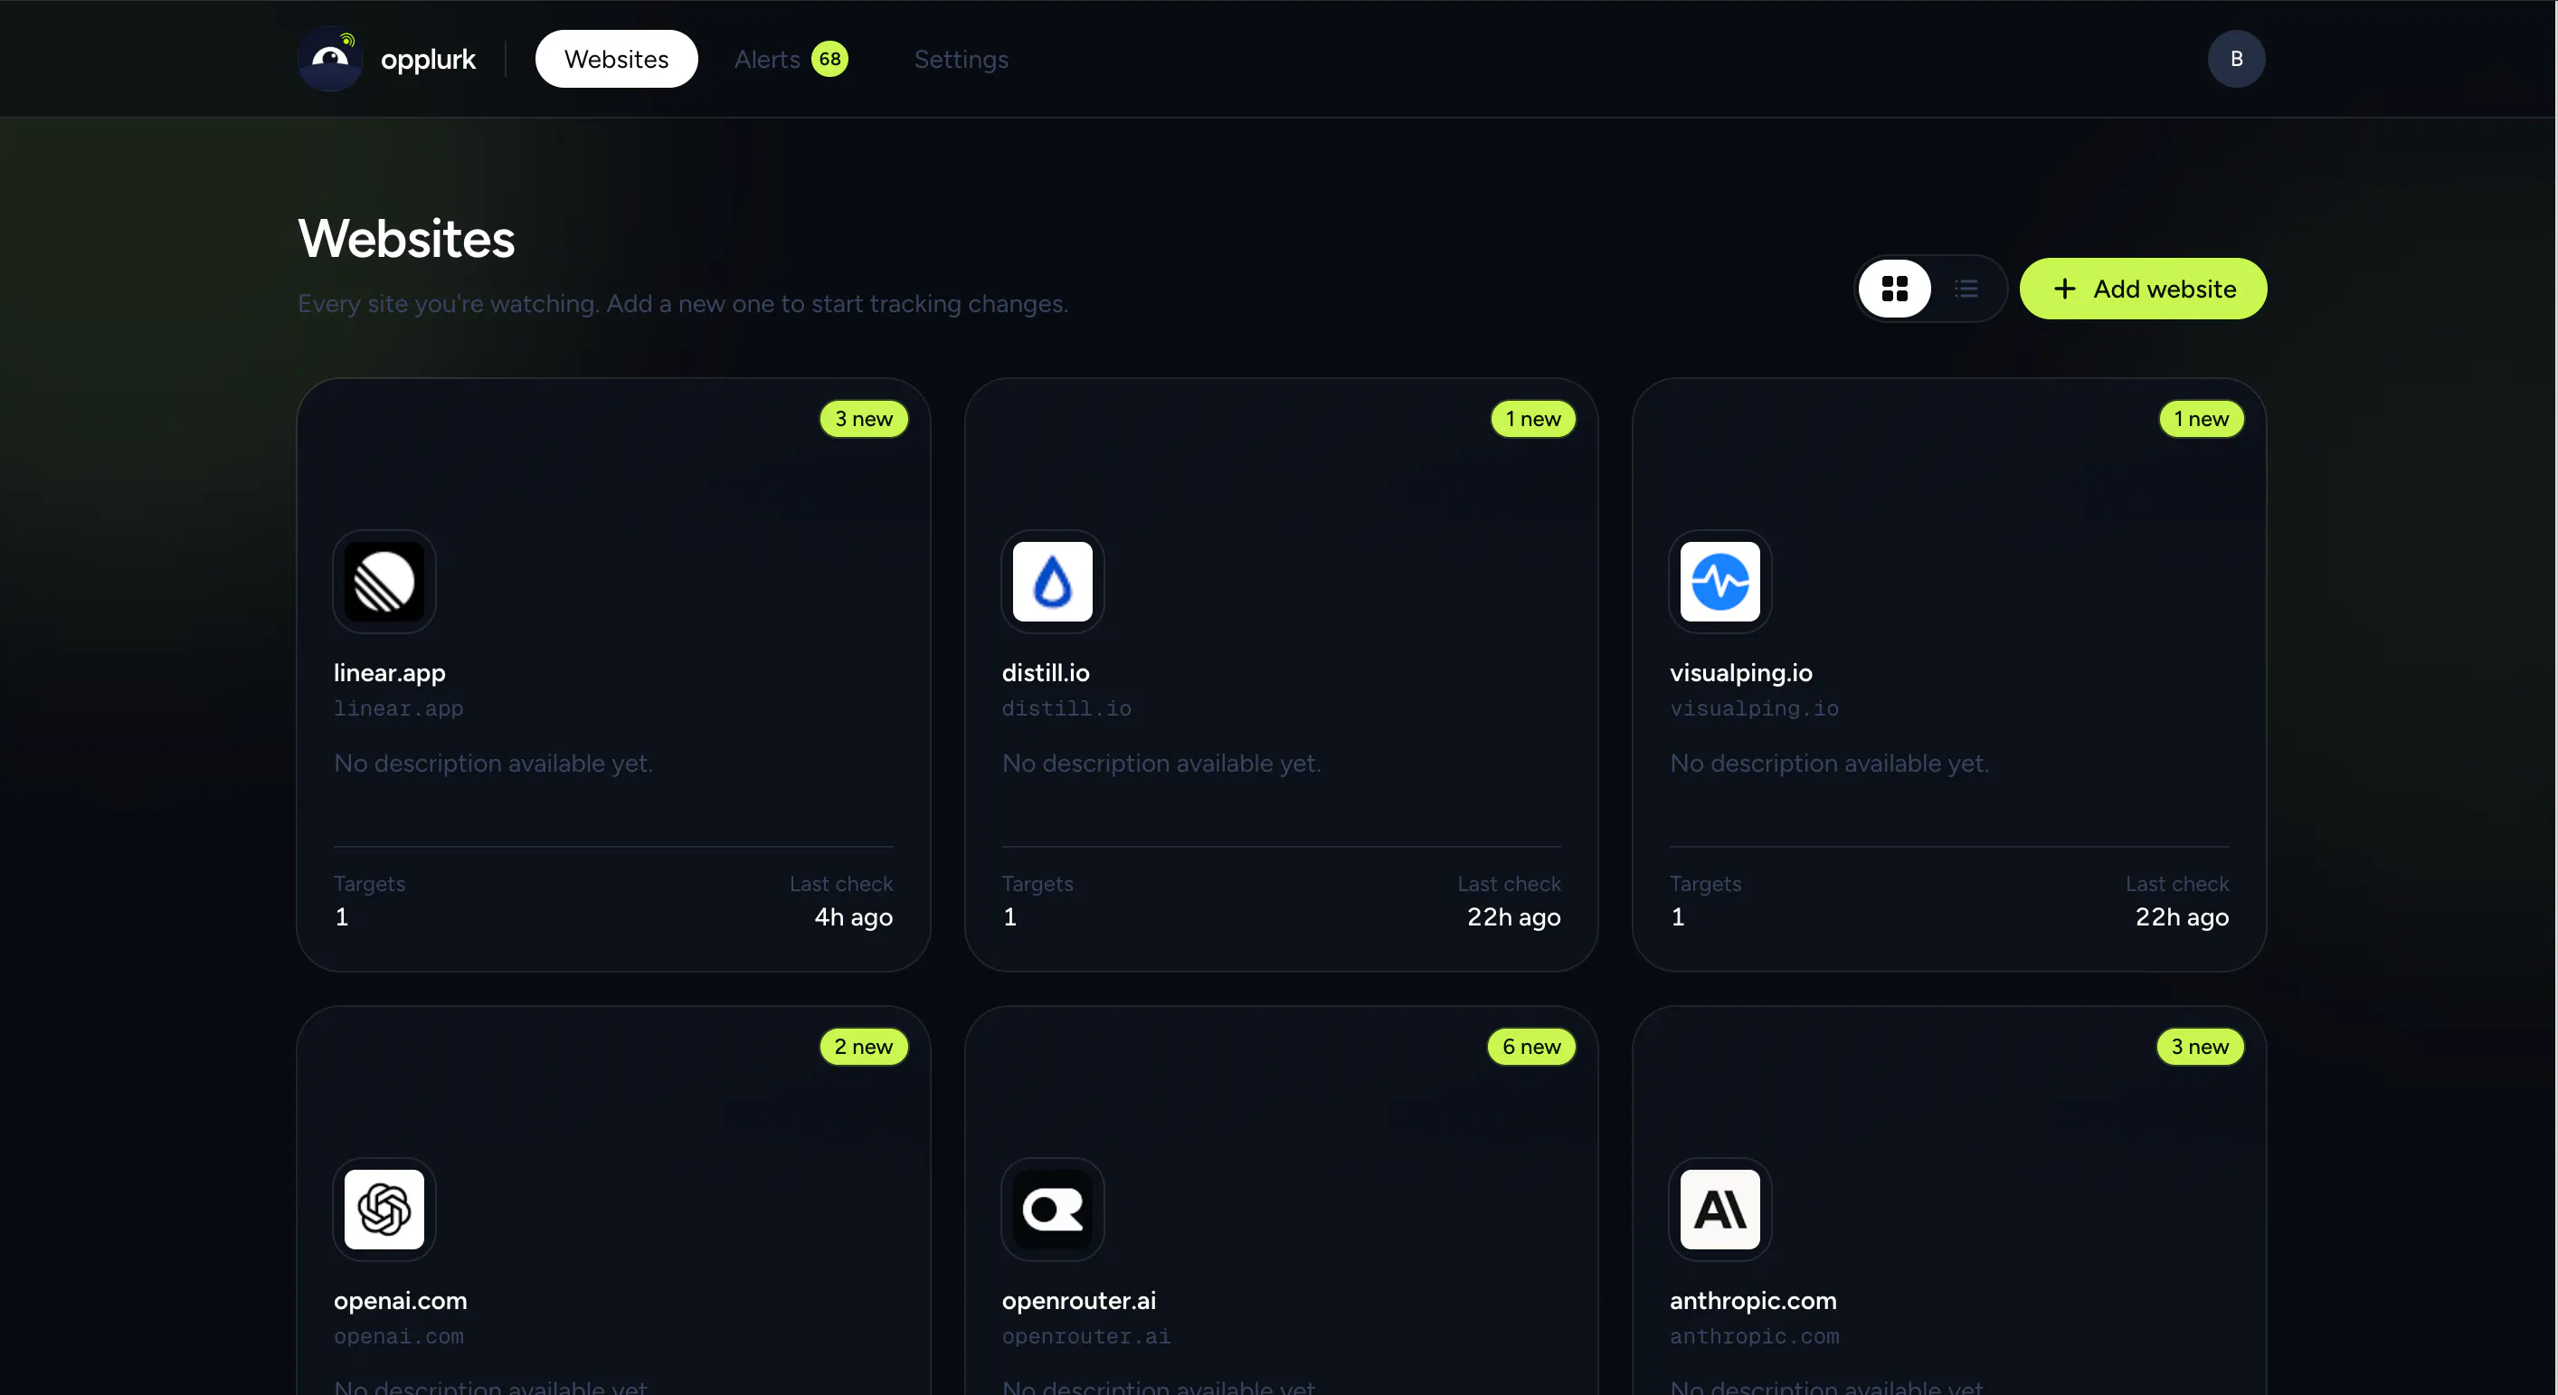The height and width of the screenshot is (1395, 2558).
Task: Click the monospace visualping.io URL text
Action: (x=1754, y=708)
